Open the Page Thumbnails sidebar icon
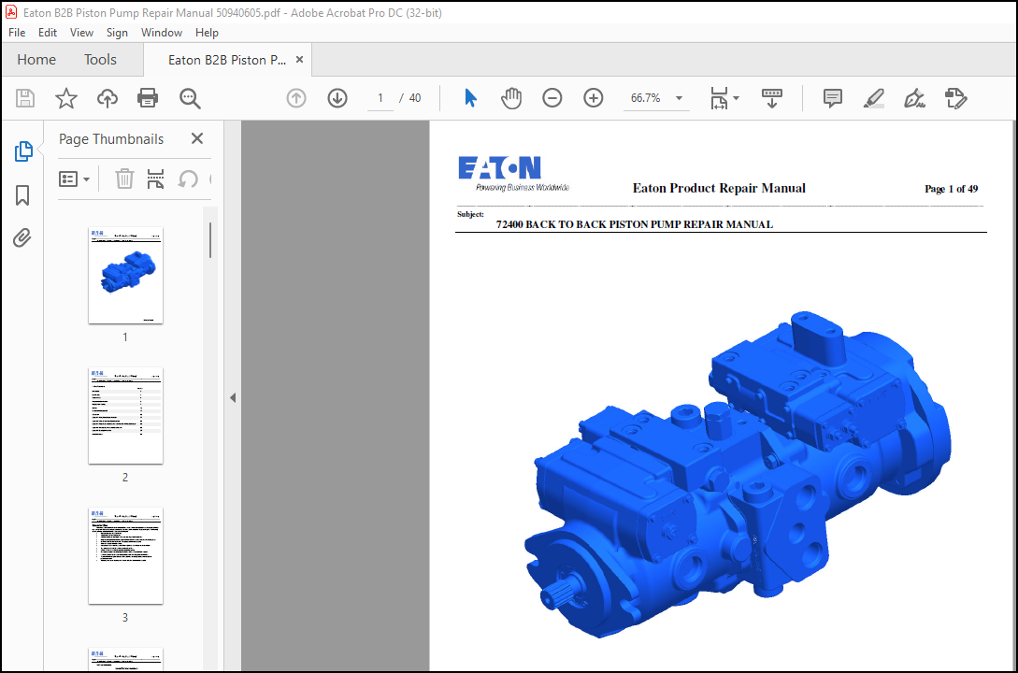This screenshot has width=1018, height=673. click(23, 151)
